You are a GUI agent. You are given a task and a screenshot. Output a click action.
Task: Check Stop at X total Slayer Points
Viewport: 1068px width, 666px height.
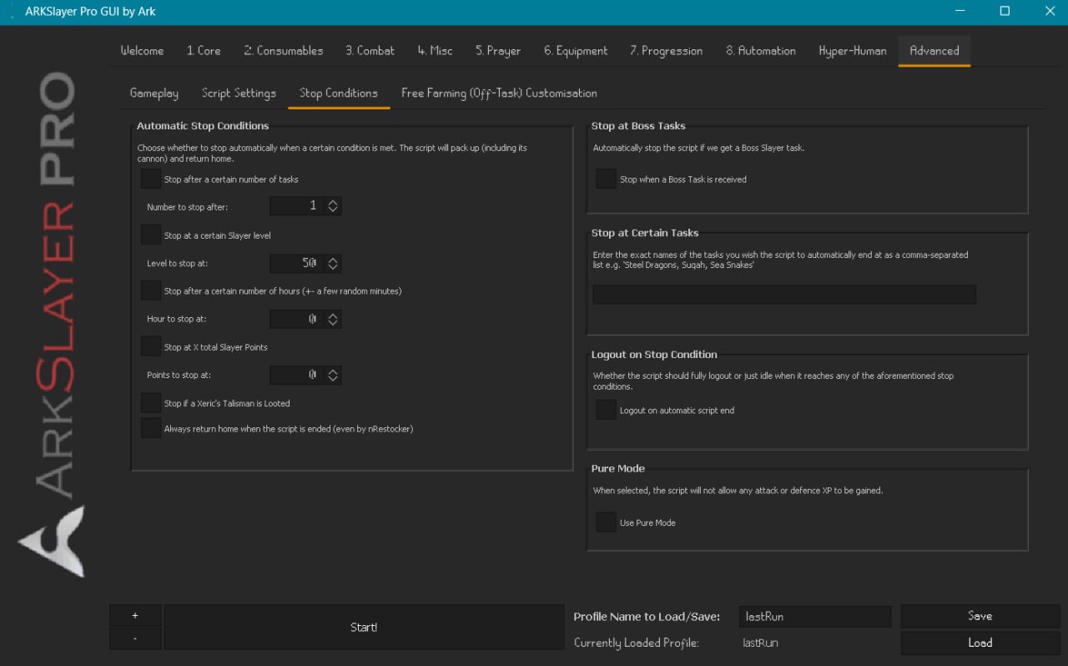tap(151, 347)
